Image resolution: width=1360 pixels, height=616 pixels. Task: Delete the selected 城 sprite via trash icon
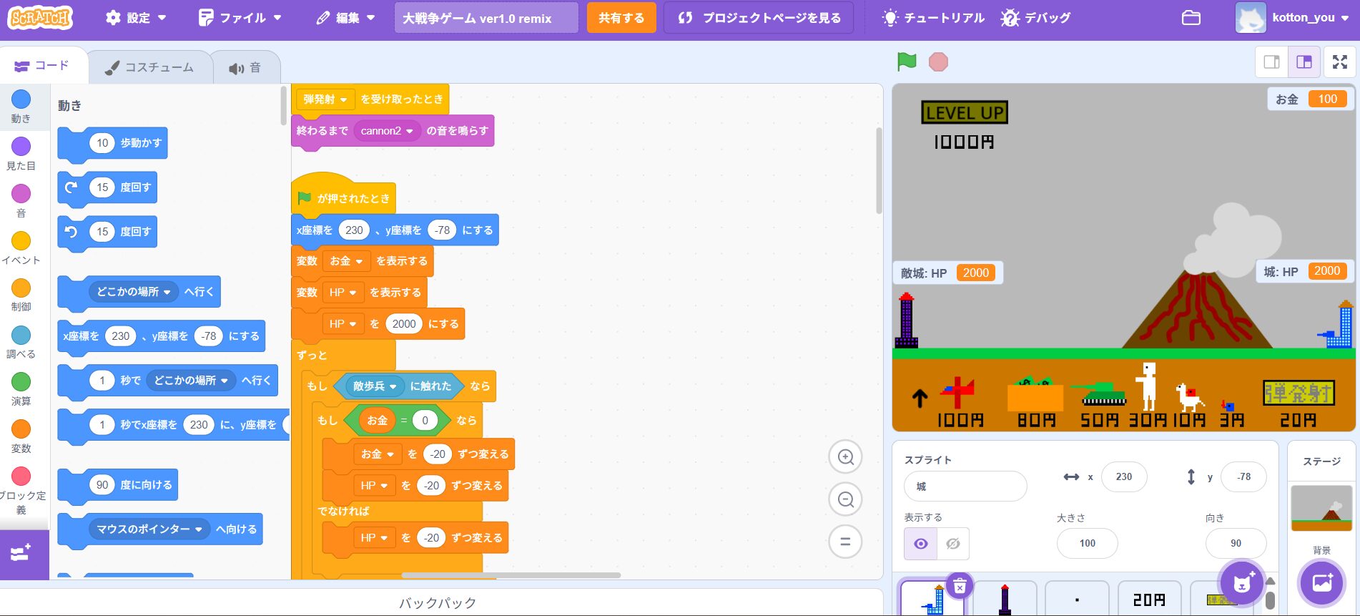click(x=960, y=586)
